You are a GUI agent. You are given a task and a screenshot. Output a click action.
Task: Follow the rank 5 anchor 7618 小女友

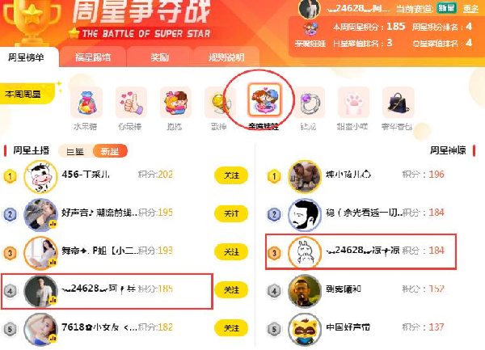231,328
